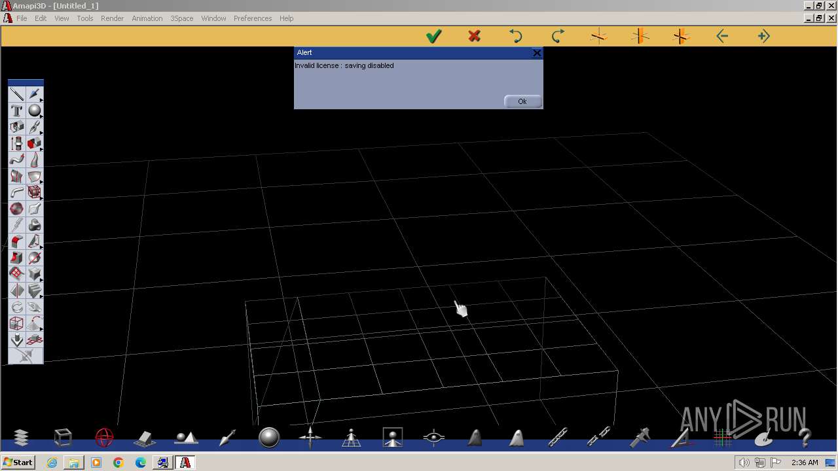Viewport: 838px width, 471px height.
Task: Click the person on grid icon
Action: pyautogui.click(x=352, y=437)
